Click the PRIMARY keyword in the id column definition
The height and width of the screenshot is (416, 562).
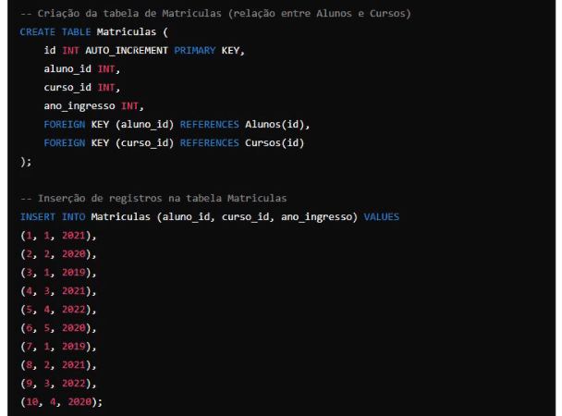194,50
